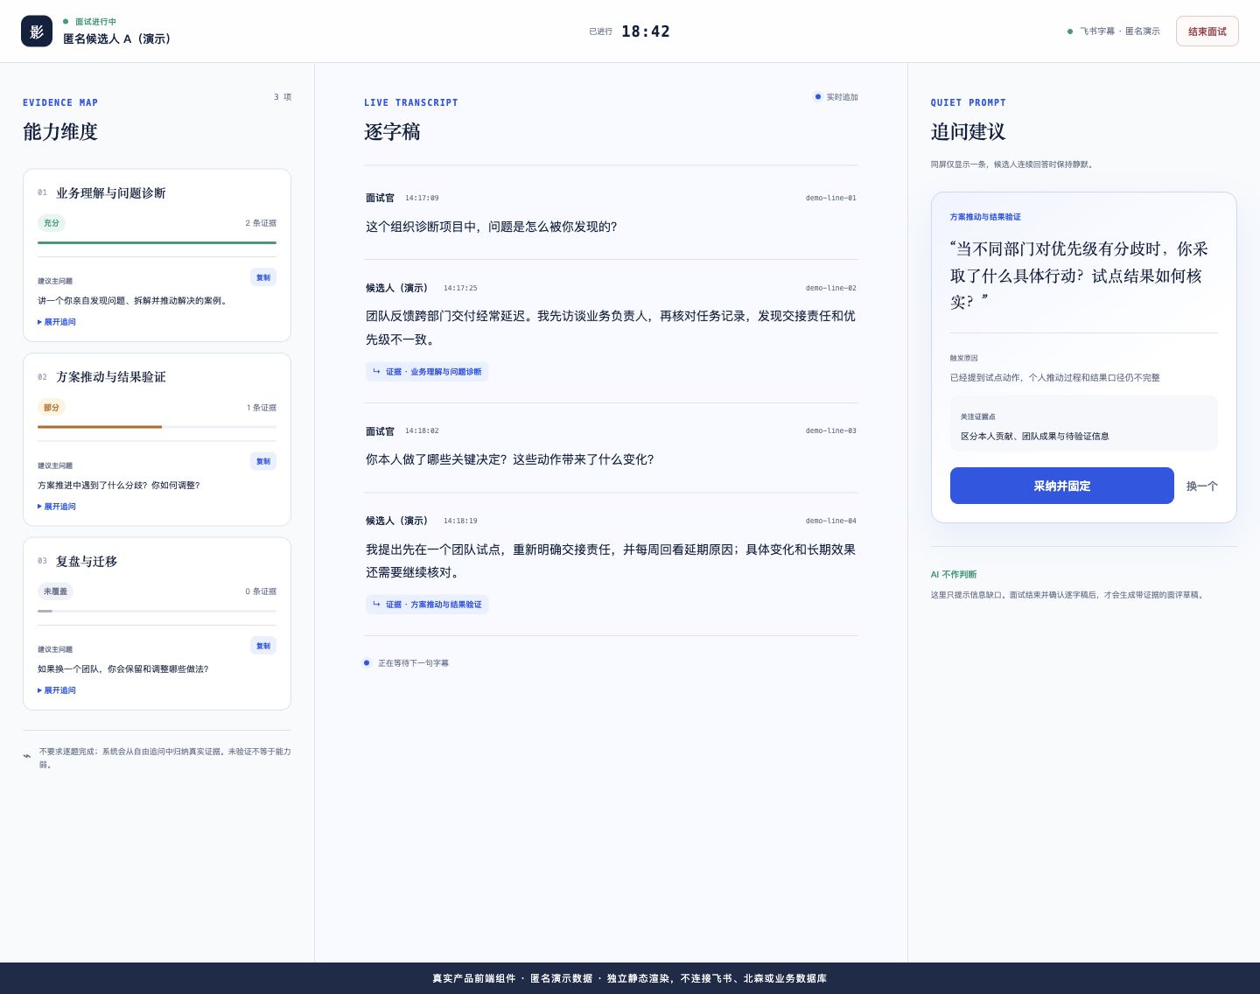1260x994 pixels.
Task: Click the 影 app logo icon
Action: pos(37,31)
